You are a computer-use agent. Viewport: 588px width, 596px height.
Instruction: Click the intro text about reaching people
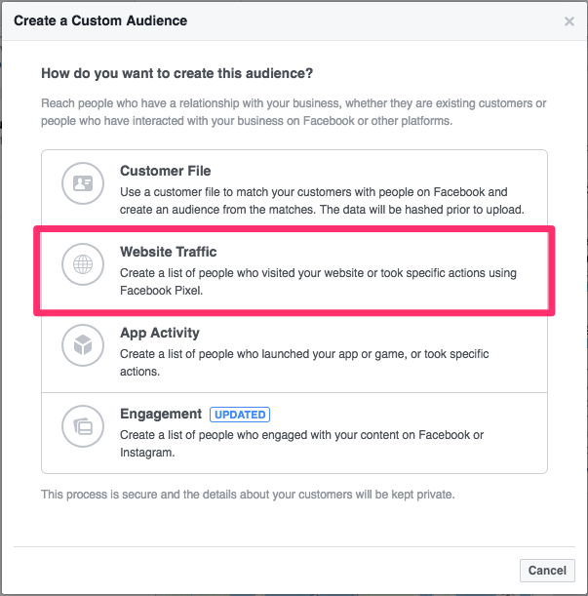click(293, 112)
